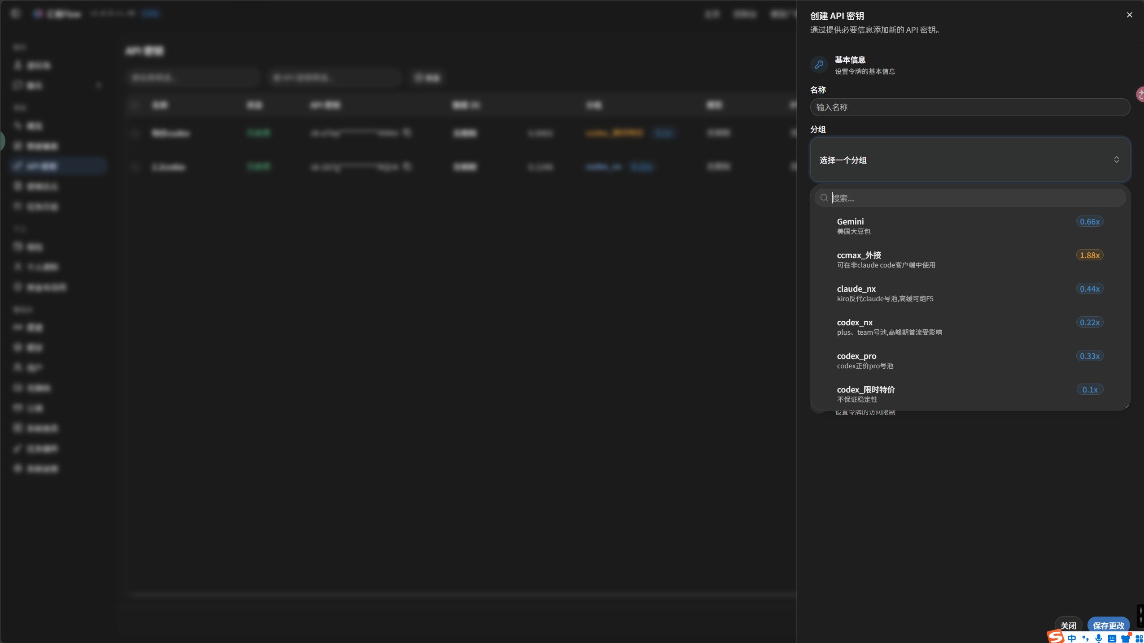Screen dimensions: 1144x643
Task: Collapse the 选择一个分组 dropdown
Action: (x=969, y=160)
